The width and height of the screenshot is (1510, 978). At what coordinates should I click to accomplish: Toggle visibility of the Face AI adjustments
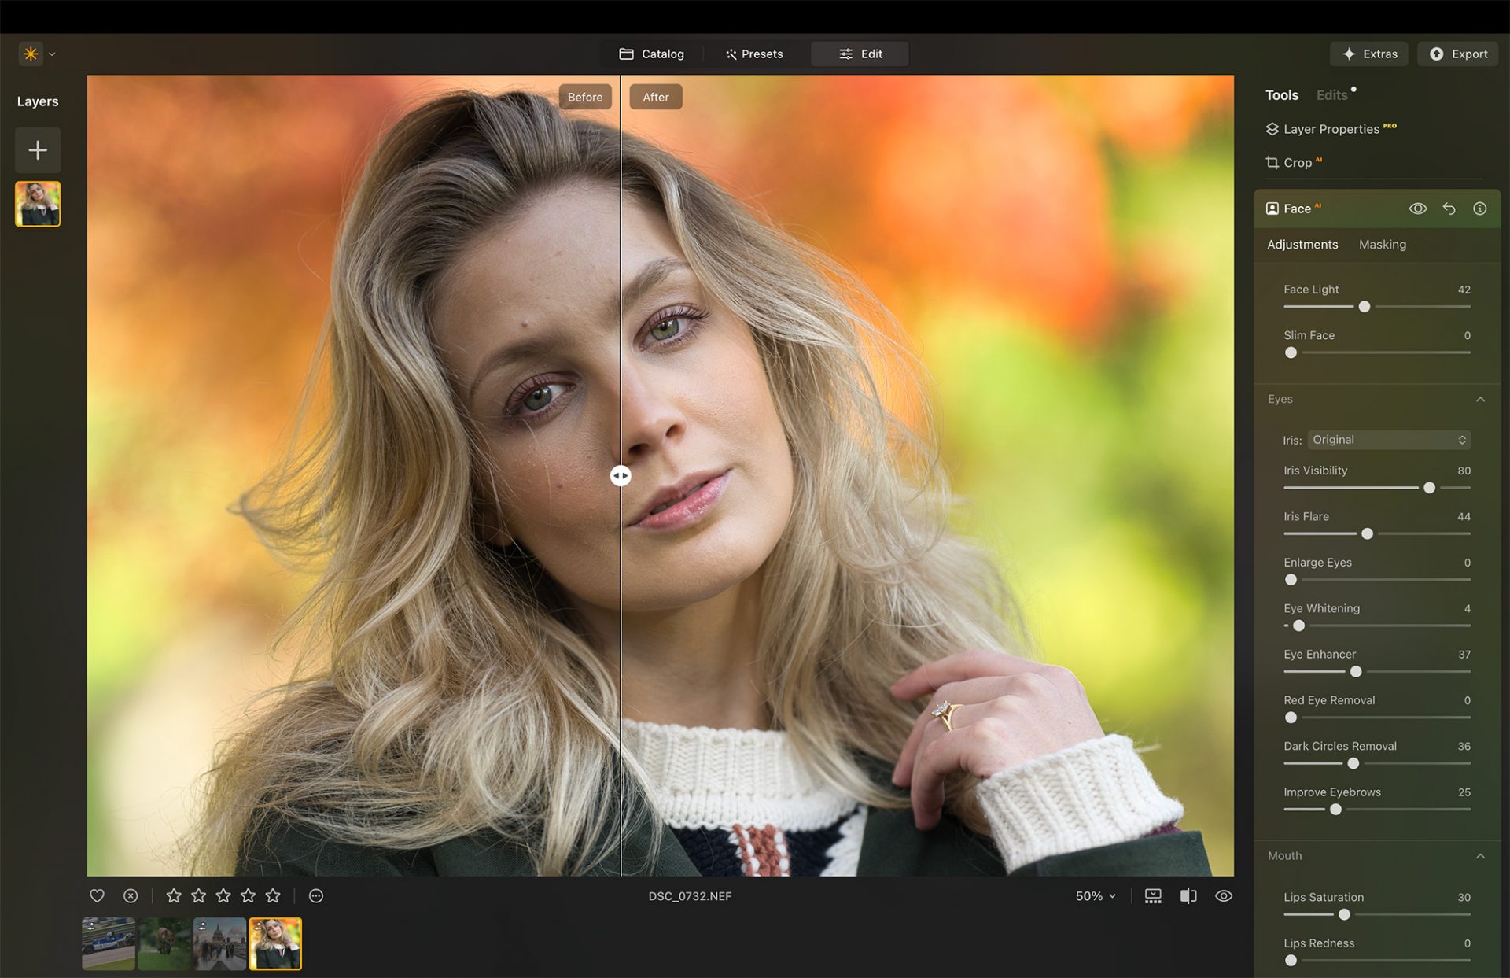1418,208
